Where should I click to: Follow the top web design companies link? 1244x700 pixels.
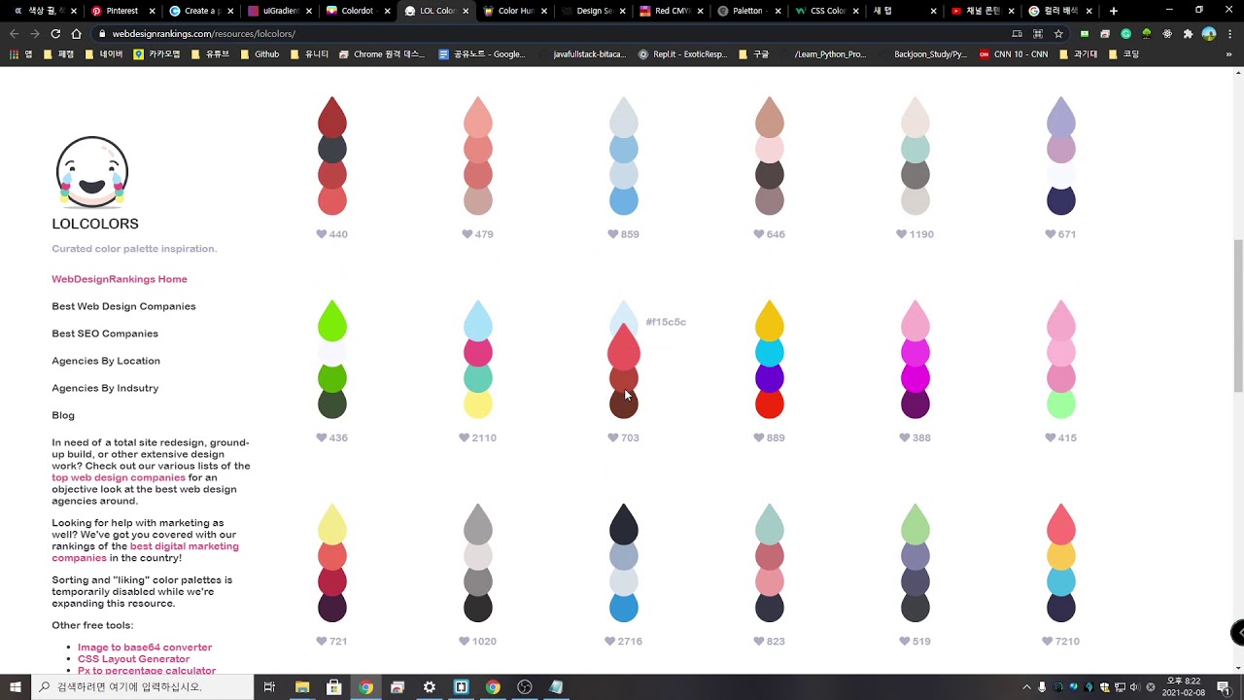coord(119,477)
